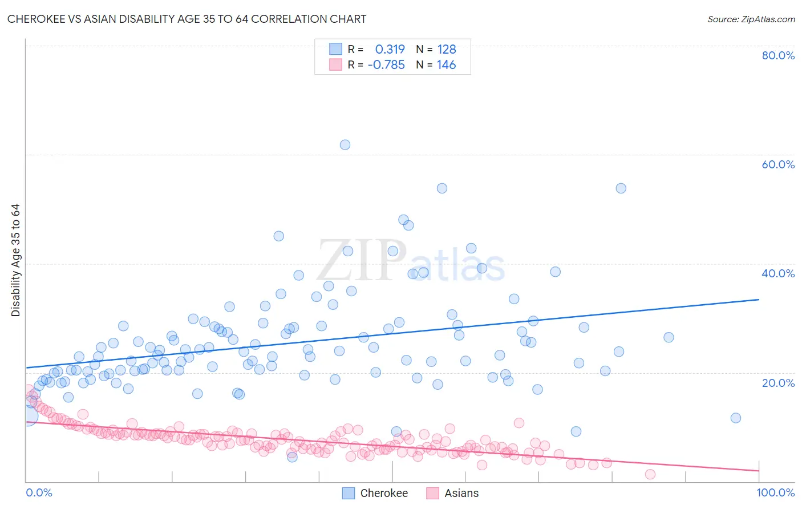Click the -0.785 correlation value
Screen dimensions: 802x509
(386, 64)
